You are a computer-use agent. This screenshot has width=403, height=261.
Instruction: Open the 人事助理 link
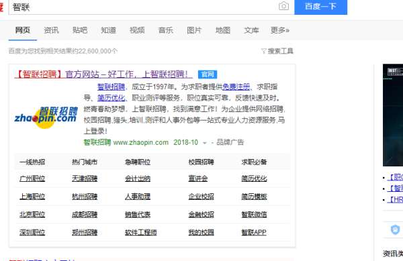click(138, 197)
